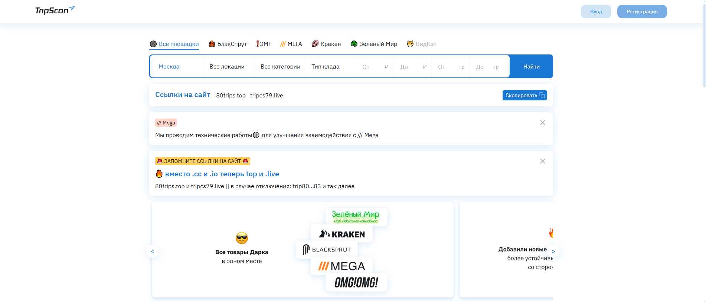Screen dimensions: 706x303
Task: Click the OMG!OMG! logo in the banner
Action: (x=356, y=283)
